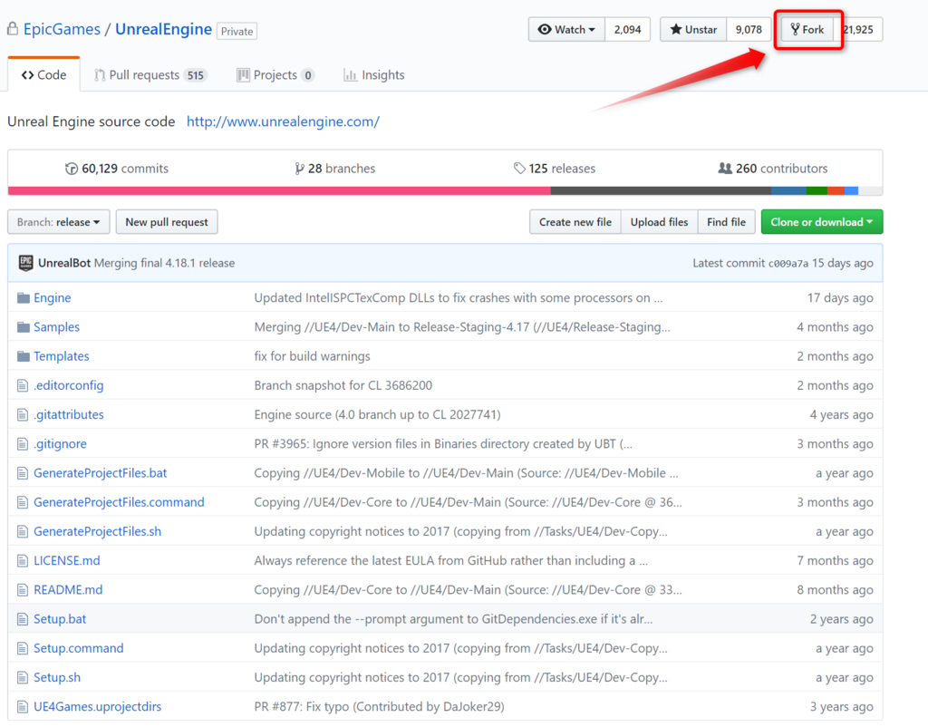Click the UnrealBot author name
928x727 pixels.
[x=64, y=263]
